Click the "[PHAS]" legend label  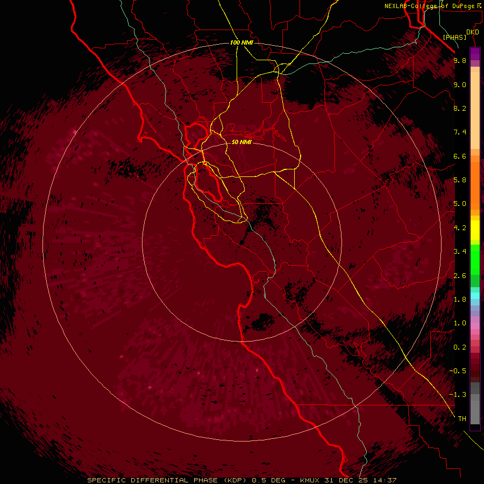click(454, 37)
